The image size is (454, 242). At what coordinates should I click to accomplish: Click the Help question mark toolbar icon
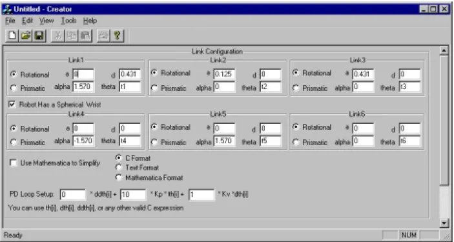coord(117,36)
